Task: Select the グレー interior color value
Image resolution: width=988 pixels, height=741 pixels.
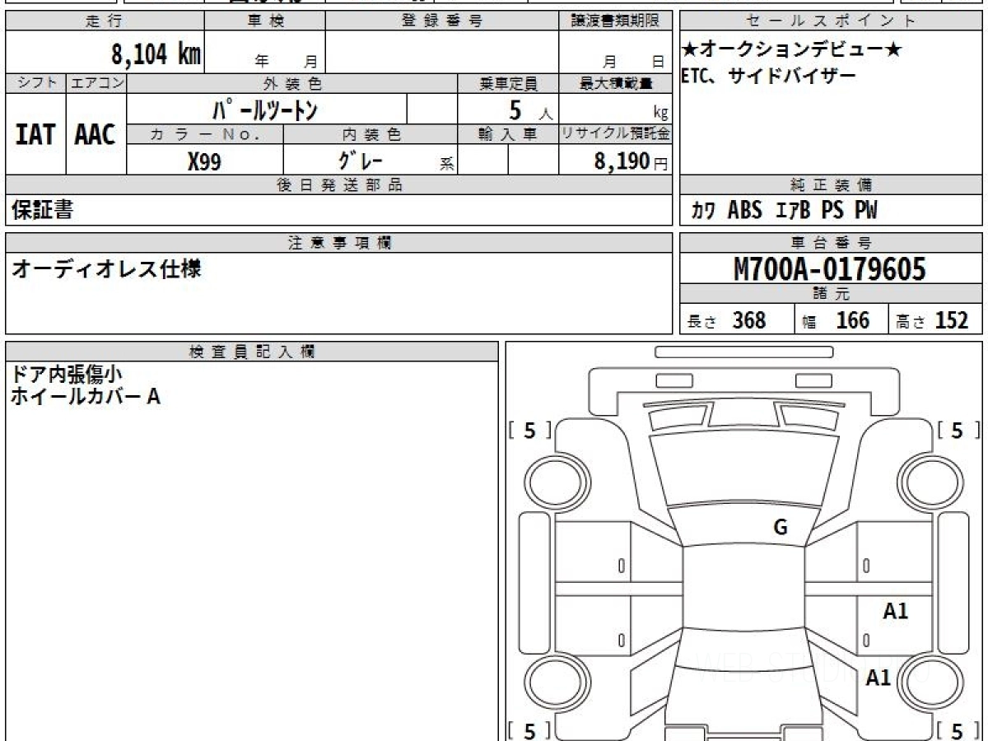Action: (x=360, y=160)
